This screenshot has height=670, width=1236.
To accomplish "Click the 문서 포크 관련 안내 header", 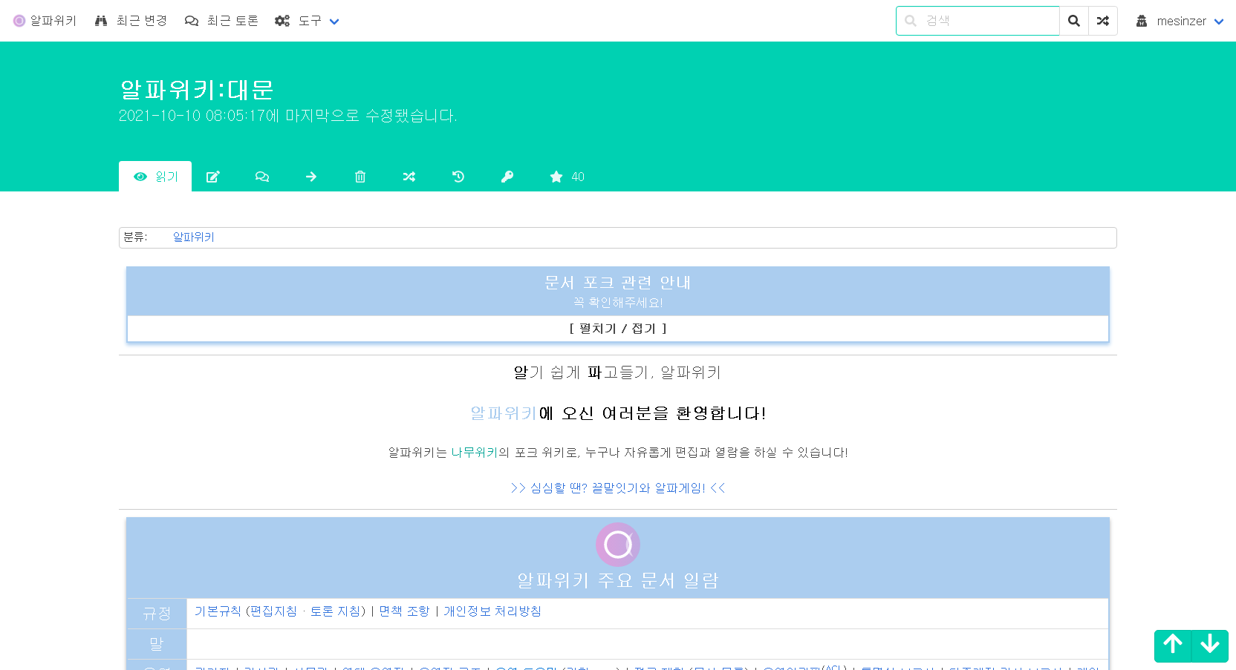I will (618, 283).
